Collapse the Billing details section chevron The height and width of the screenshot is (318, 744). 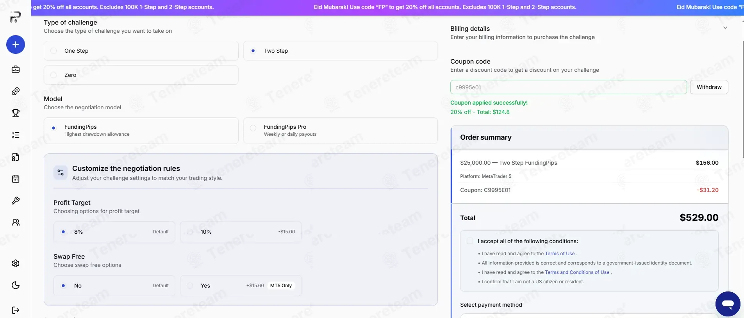click(725, 28)
